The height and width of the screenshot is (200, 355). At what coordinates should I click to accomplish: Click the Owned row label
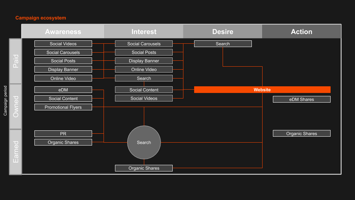point(16,107)
